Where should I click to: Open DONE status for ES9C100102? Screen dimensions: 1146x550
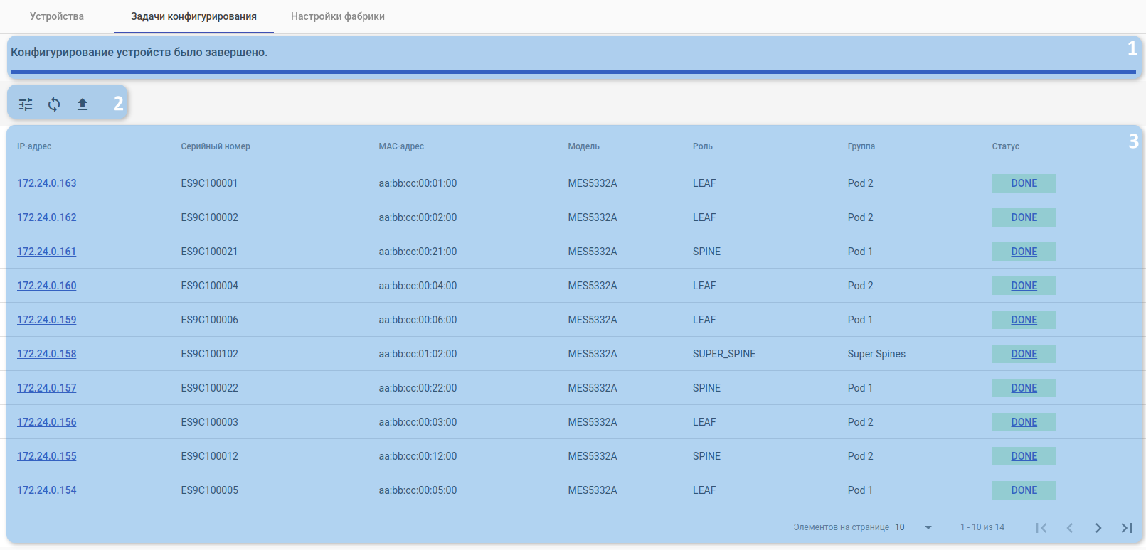pos(1024,354)
